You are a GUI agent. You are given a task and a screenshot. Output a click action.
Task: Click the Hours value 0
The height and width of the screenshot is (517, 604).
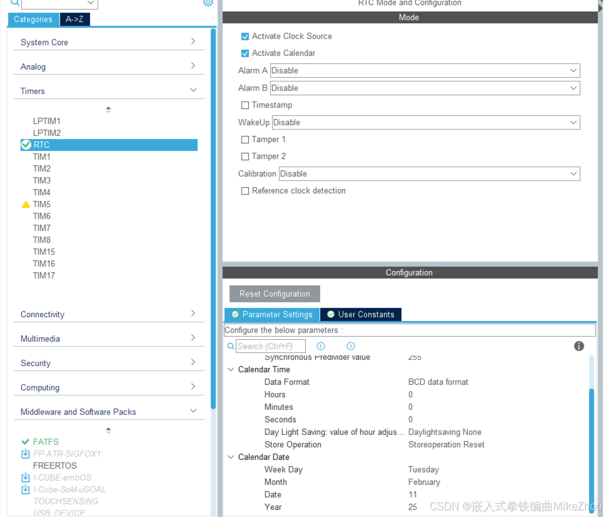[411, 394]
